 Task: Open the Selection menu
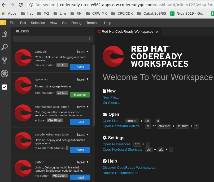38,23
